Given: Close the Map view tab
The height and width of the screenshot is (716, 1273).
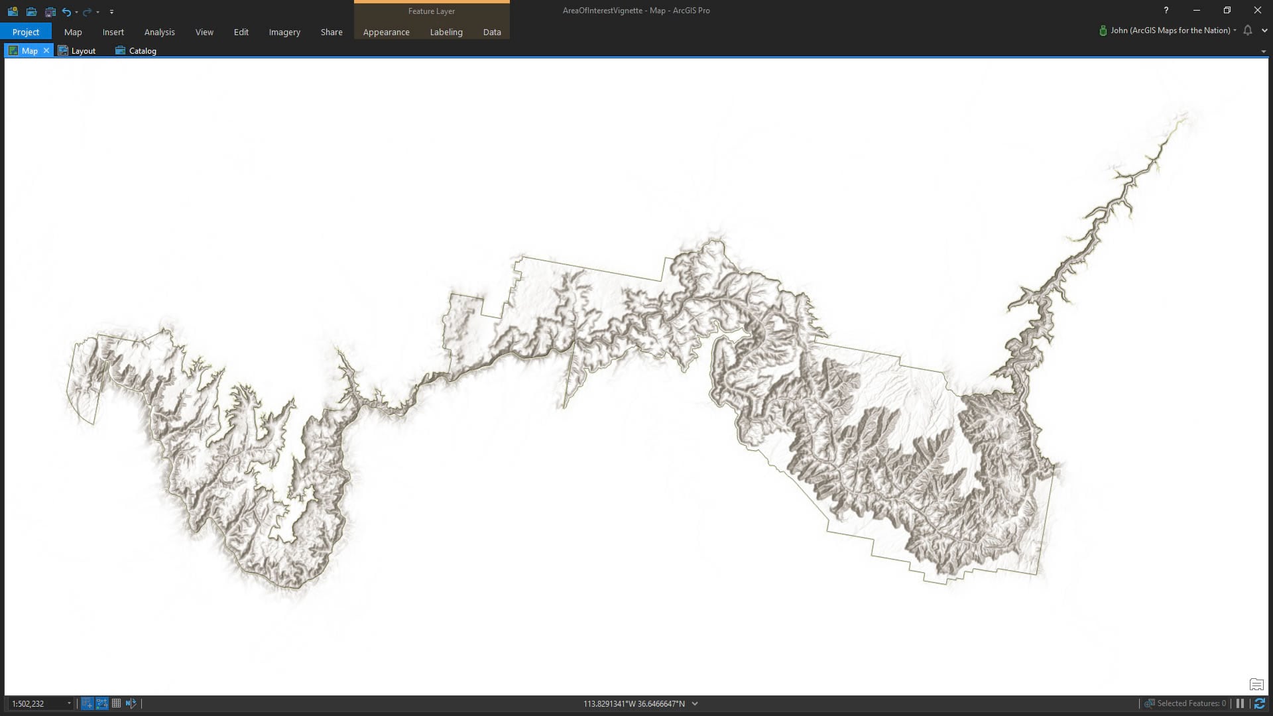Looking at the screenshot, I should pos(46,50).
